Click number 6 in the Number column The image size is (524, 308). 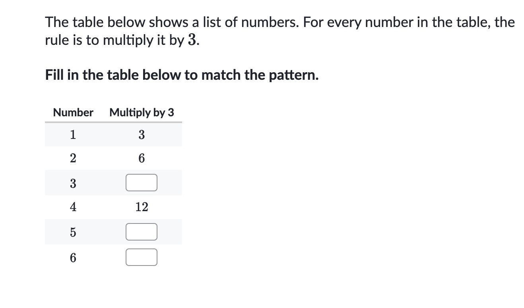pos(73,258)
